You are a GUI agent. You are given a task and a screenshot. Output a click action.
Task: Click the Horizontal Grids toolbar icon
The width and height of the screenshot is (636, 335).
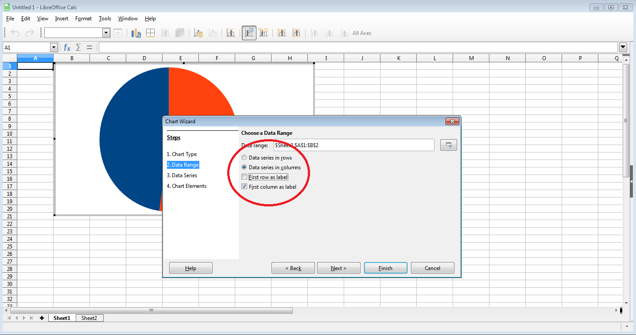281,33
